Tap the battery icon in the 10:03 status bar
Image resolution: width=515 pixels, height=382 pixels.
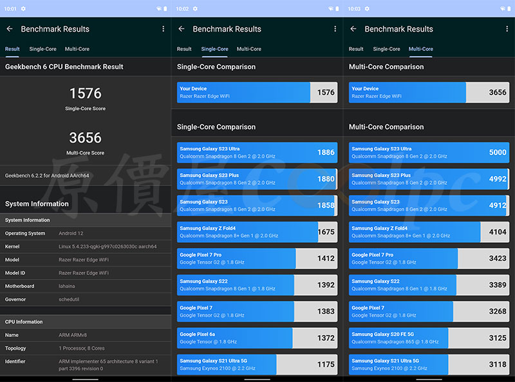[509, 9]
